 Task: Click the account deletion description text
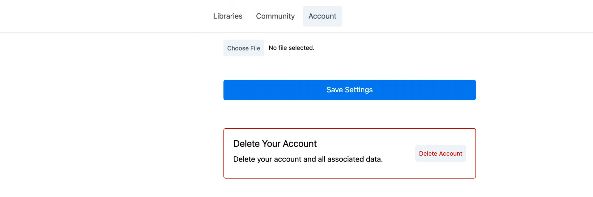pos(308,159)
